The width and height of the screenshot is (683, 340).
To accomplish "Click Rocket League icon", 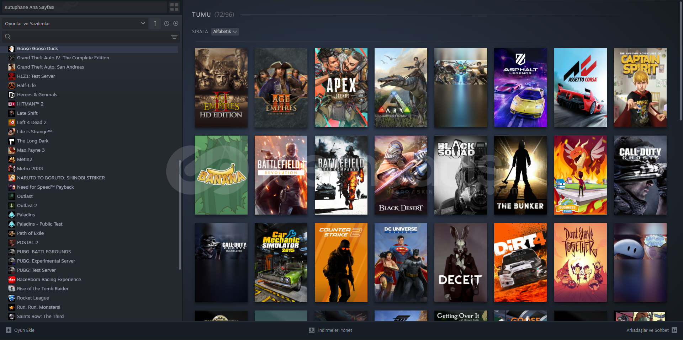I will tap(12, 298).
